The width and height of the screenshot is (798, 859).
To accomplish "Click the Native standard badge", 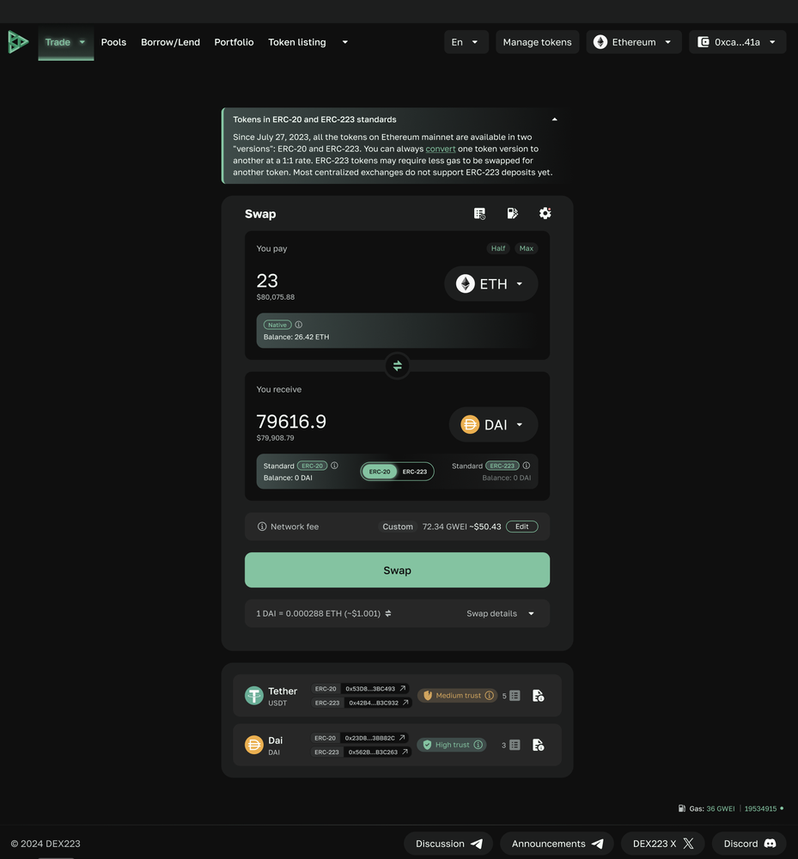I will click(x=277, y=325).
